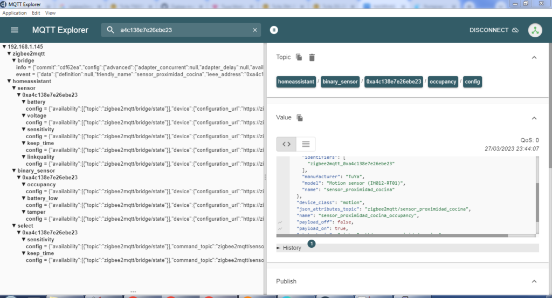Screen dimensions: 552x298
Task: Collapse the Publish panel chevron
Action: click(534, 281)
